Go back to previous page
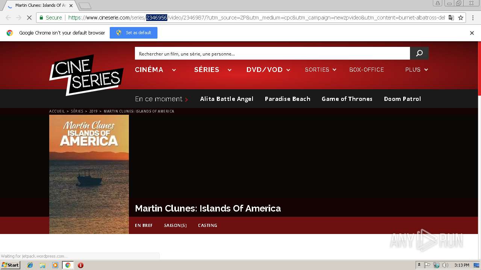The width and height of the screenshot is (481, 270). pyautogui.click(x=8, y=18)
